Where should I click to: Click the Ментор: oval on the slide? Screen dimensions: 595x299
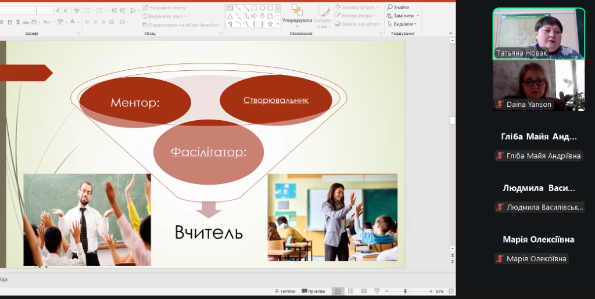(135, 102)
